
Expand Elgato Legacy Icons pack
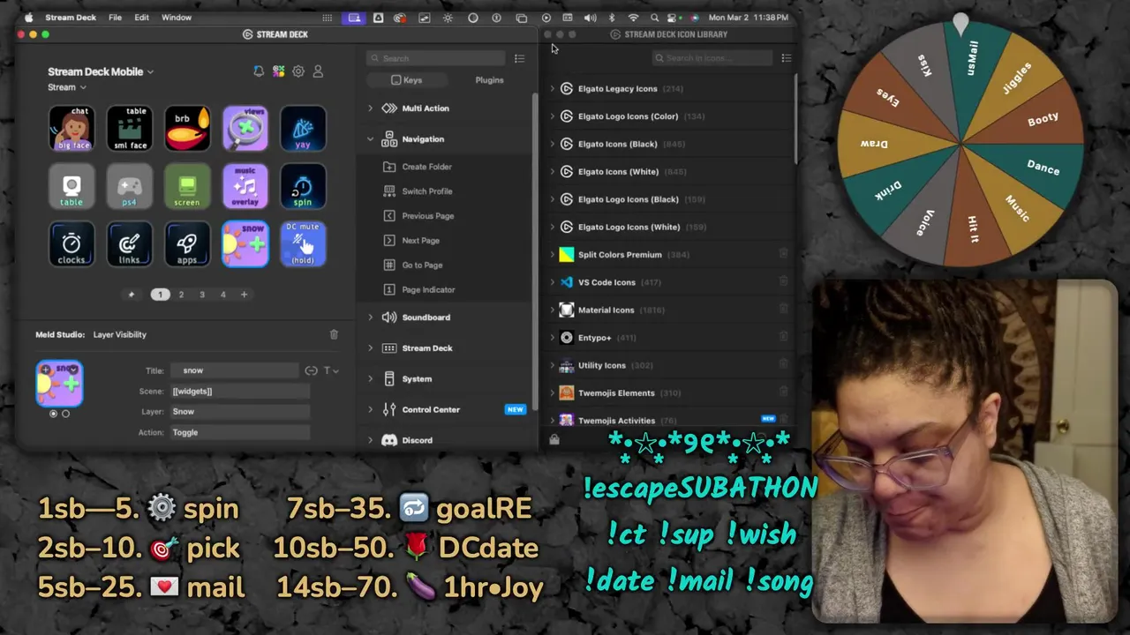553,89
